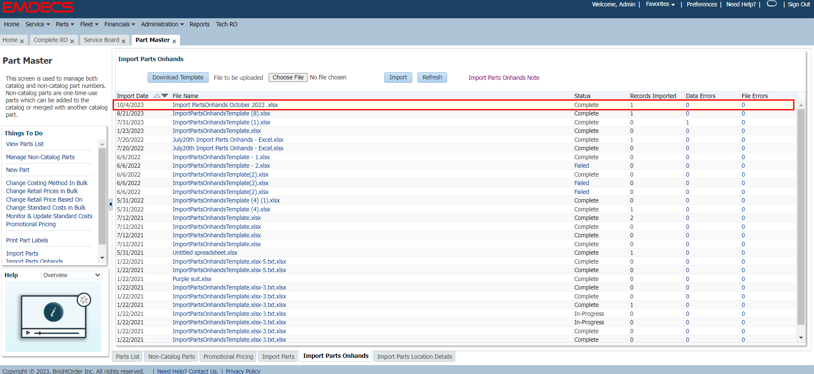Click the Need Help? link in the header
The width and height of the screenshot is (814, 374).
pos(741,4)
